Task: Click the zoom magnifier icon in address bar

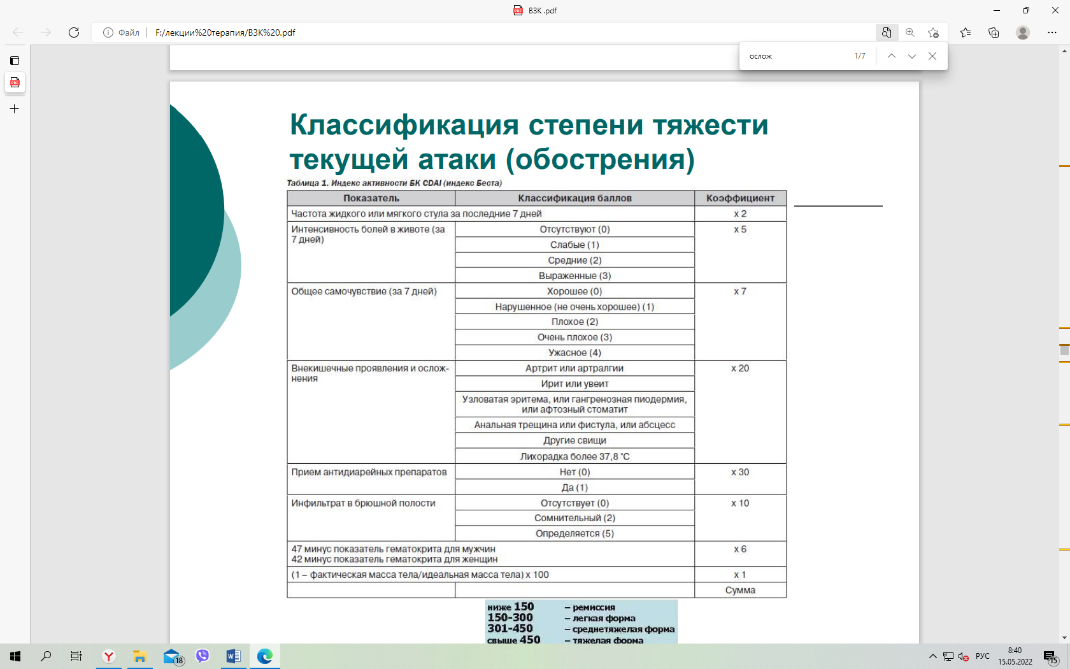Action: 910,32
